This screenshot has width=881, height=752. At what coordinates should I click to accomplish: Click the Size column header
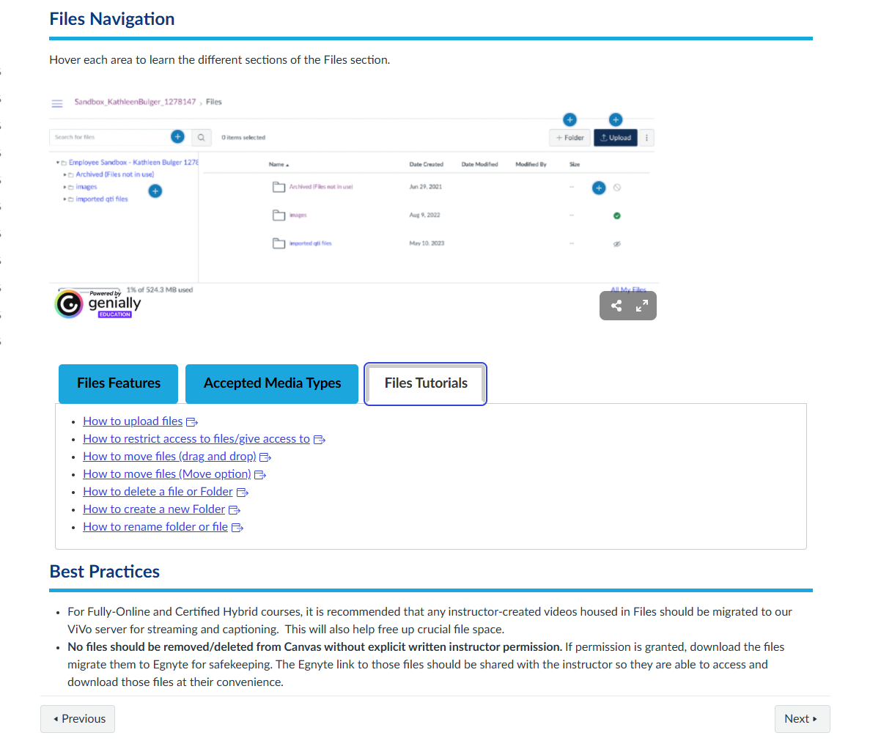pos(575,164)
